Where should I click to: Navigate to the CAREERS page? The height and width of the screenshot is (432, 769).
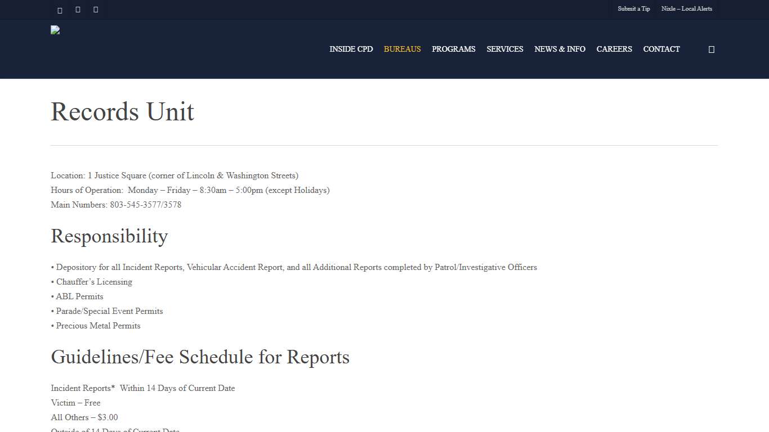[614, 49]
